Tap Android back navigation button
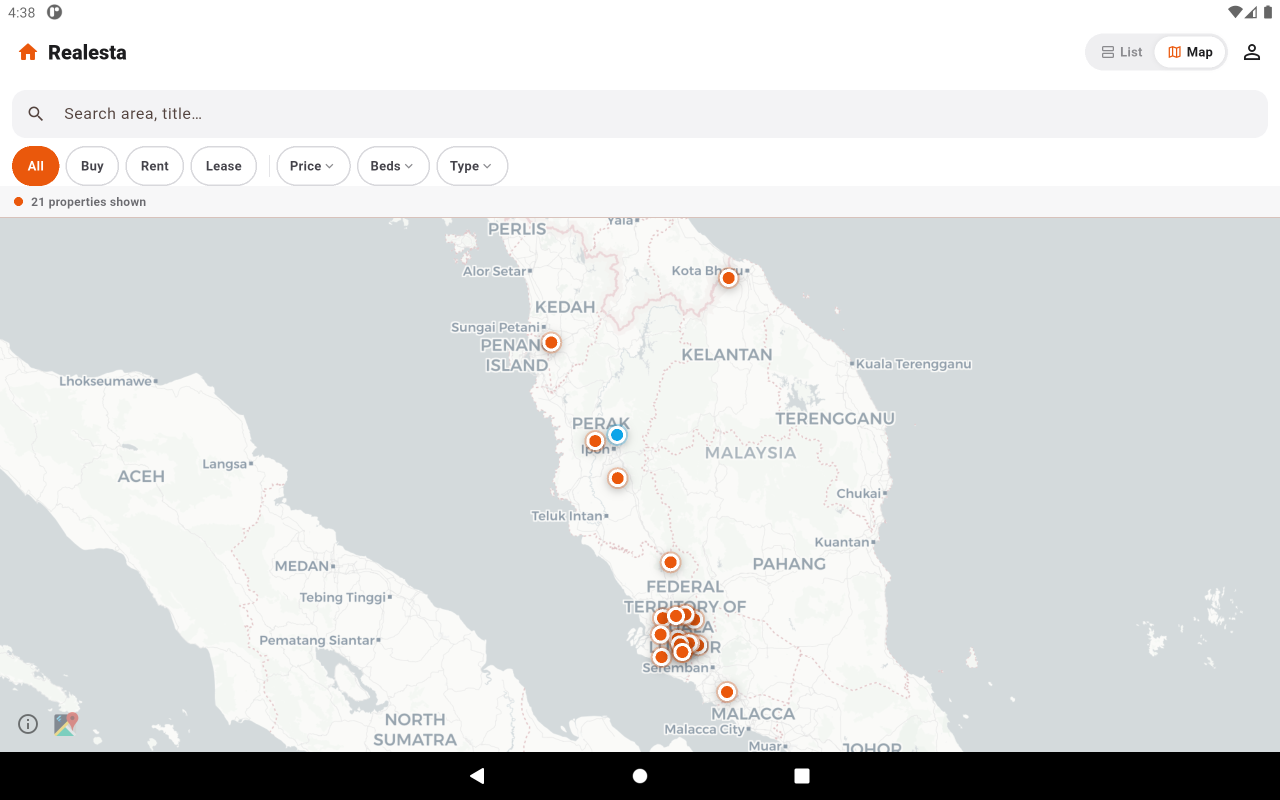The width and height of the screenshot is (1280, 800). 477,775
